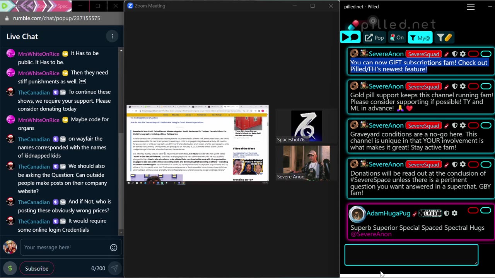The image size is (495, 278).
Task: Open gear settings on the Donations message
Action: point(463,164)
